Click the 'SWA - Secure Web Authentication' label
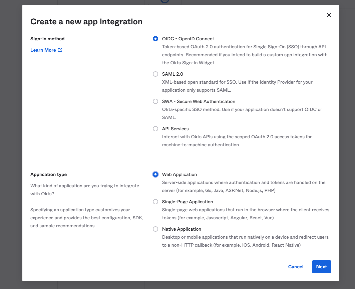 pyautogui.click(x=199, y=101)
